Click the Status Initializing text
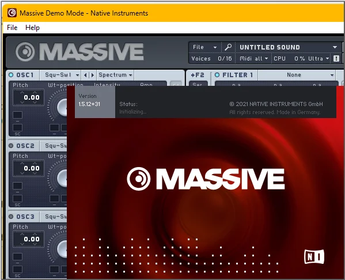 (x=132, y=108)
